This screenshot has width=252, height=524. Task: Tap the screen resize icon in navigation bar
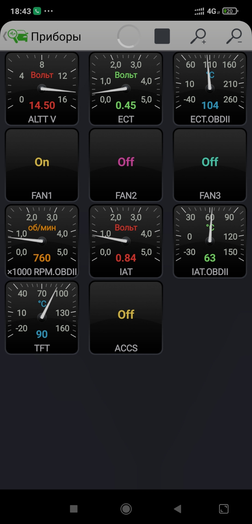click(x=224, y=509)
